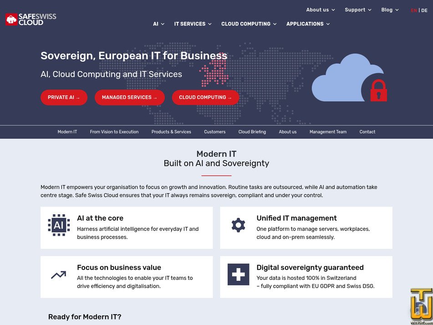Open the Cloud Computing navigation dropdown

point(249,24)
